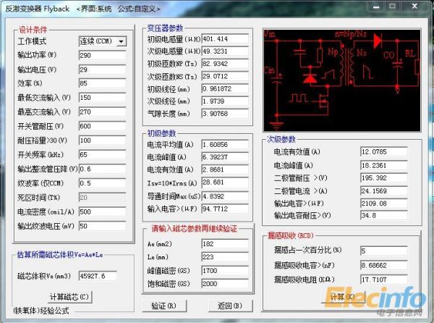Image resolution: width=434 pixels, height=323 pixels.
Task: Click the secondary 电流有效值(A) field showing 12.0785
Action: point(384,152)
